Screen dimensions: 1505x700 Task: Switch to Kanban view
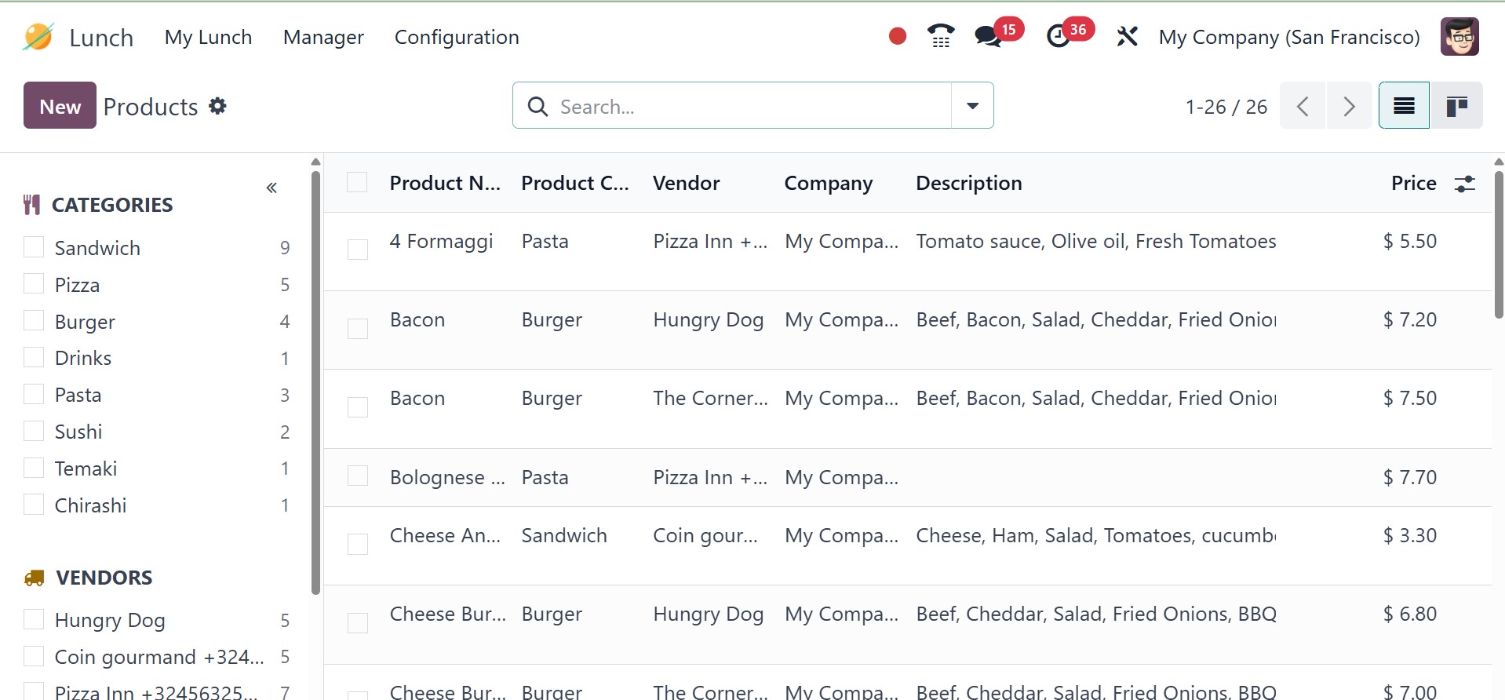1456,106
